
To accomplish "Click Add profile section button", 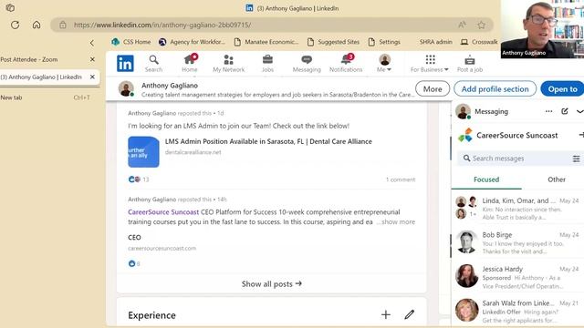I will [495, 89].
